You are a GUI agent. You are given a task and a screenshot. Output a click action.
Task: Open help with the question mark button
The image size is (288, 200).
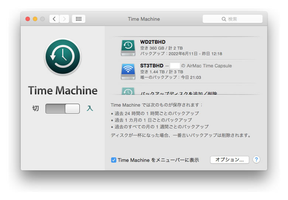256,160
